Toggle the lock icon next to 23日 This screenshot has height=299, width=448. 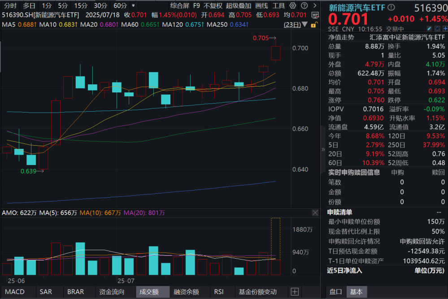[x=314, y=25]
